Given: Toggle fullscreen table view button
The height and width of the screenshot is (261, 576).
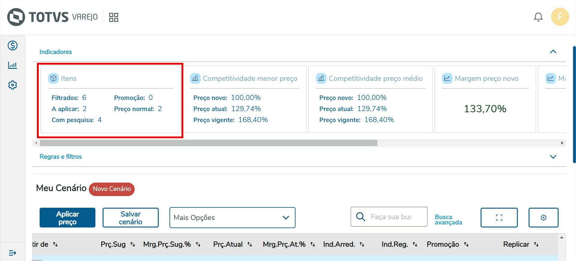Looking at the screenshot, I should 499,218.
